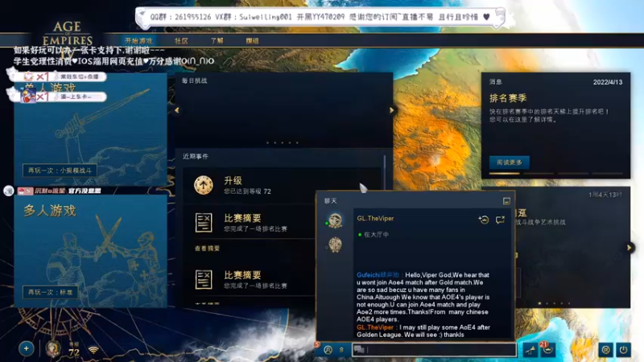This screenshot has width=644, height=362.
Task: Focus the chat message input field
Action: [434, 350]
